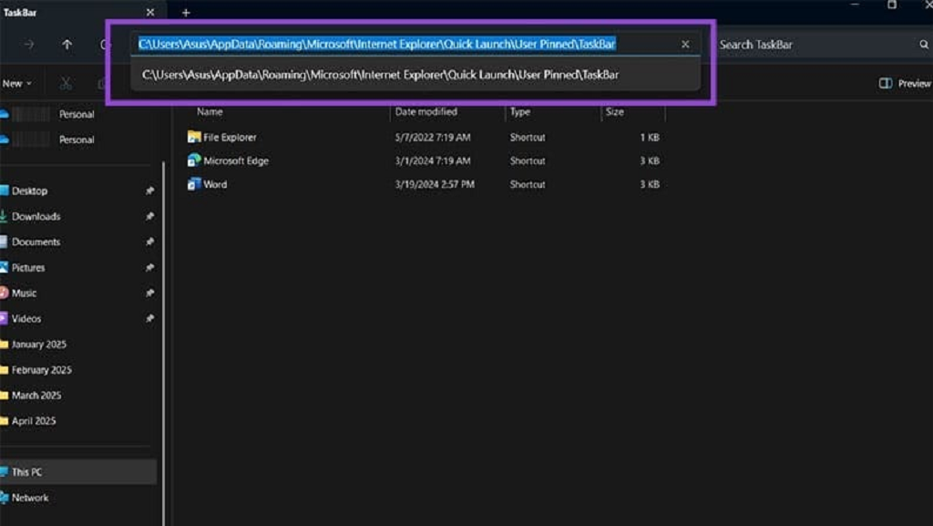Select the Microsoft Edge shortcut icon
The height and width of the screenshot is (526, 933).
point(194,160)
